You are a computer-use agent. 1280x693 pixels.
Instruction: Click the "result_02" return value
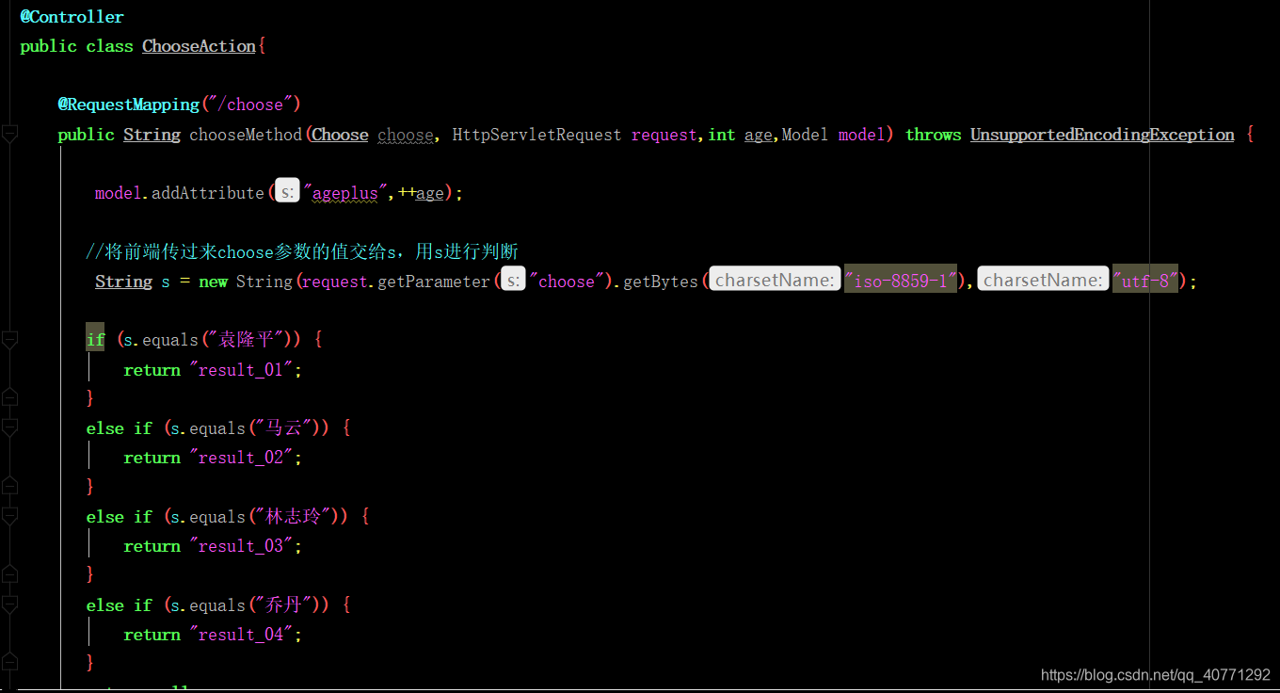pos(241,458)
